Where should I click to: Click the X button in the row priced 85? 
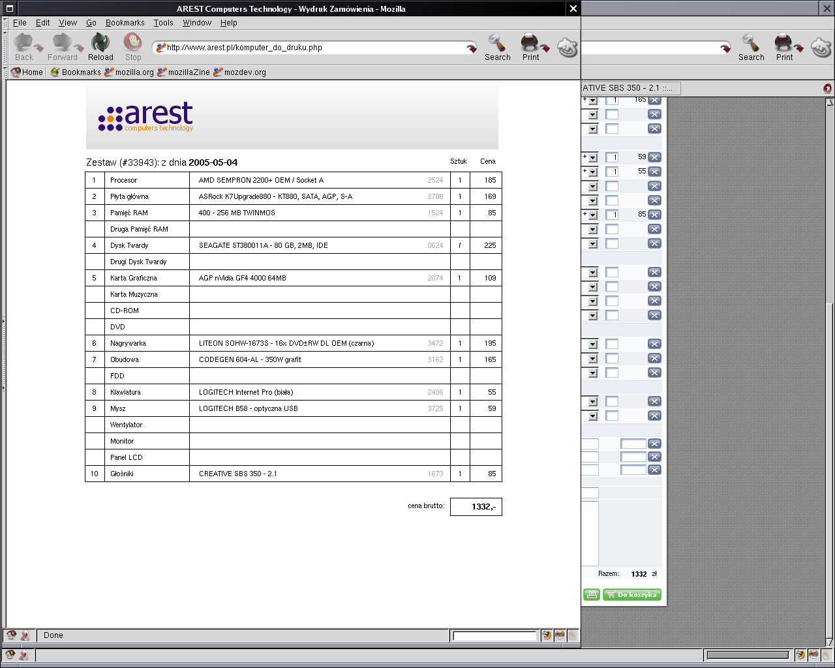(654, 215)
